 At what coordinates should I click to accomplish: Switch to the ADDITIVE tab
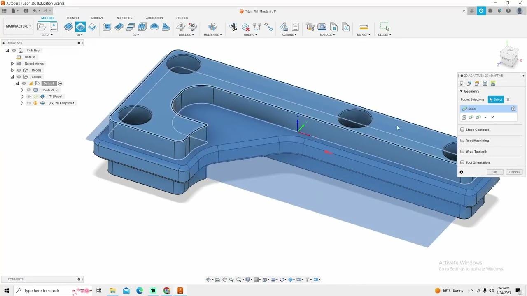tap(97, 18)
